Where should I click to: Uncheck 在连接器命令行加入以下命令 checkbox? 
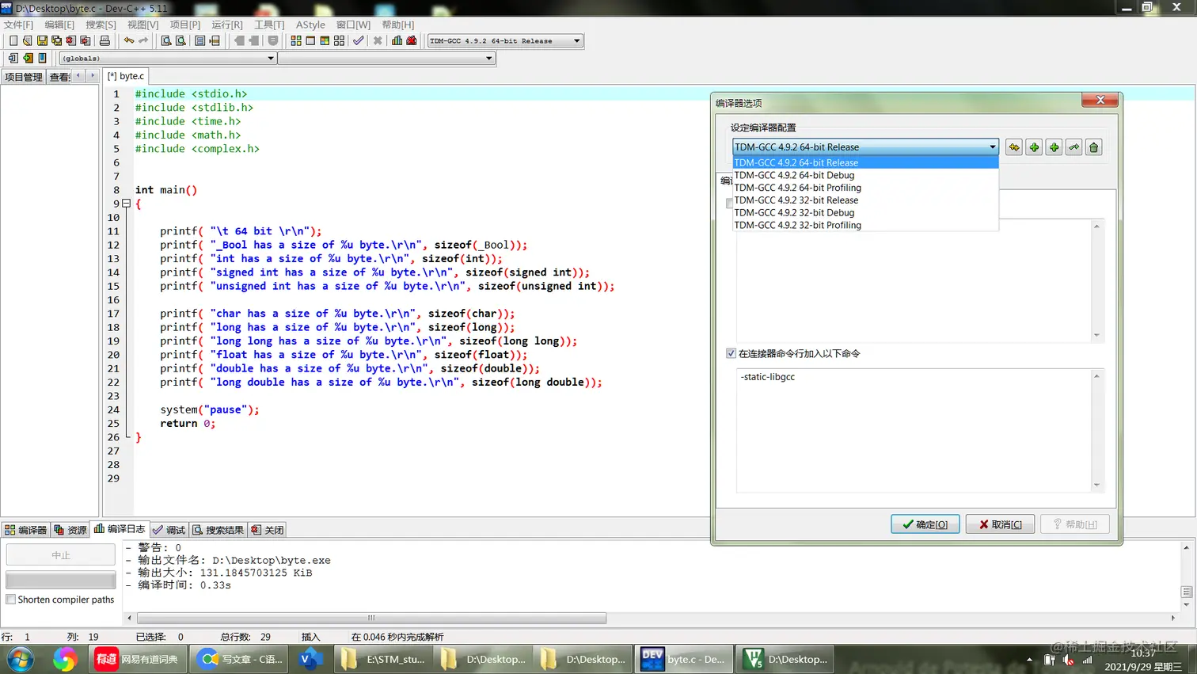tap(731, 353)
